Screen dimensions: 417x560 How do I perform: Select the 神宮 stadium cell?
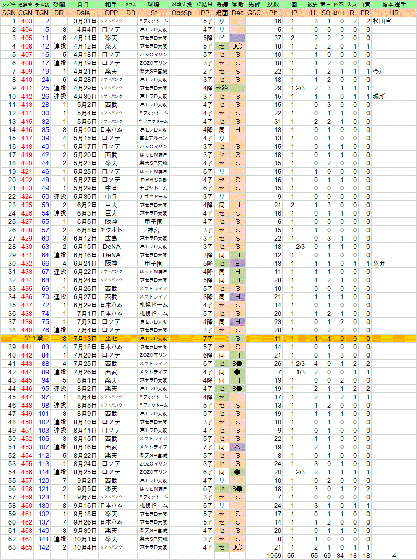pos(153,230)
